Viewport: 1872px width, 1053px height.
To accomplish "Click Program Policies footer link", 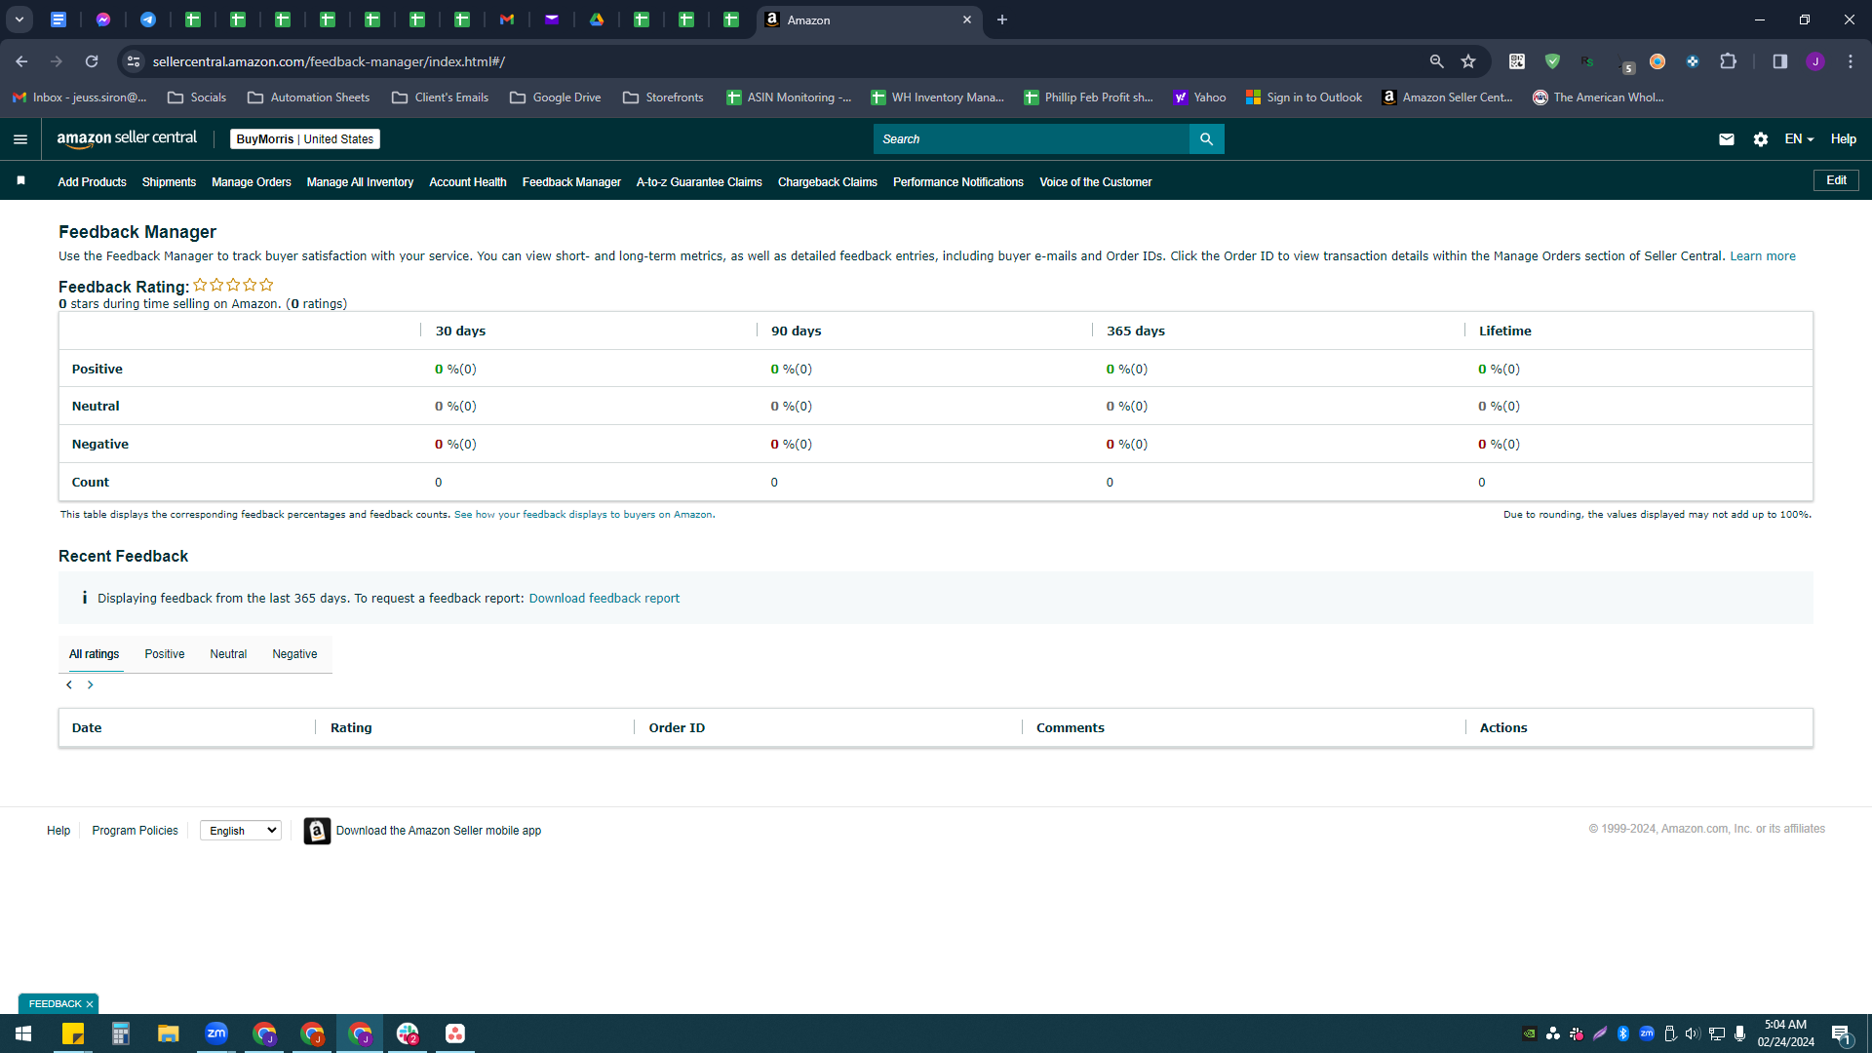I will coord(135,831).
